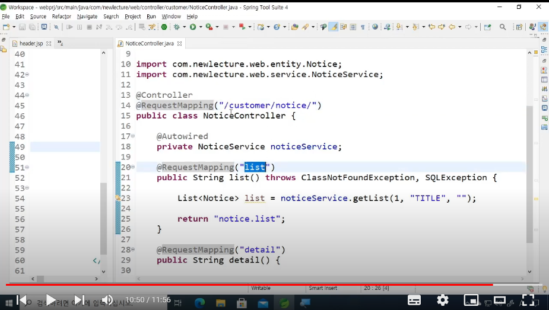Open the Run dropdown arrow
549x310 pixels.
click(201, 27)
